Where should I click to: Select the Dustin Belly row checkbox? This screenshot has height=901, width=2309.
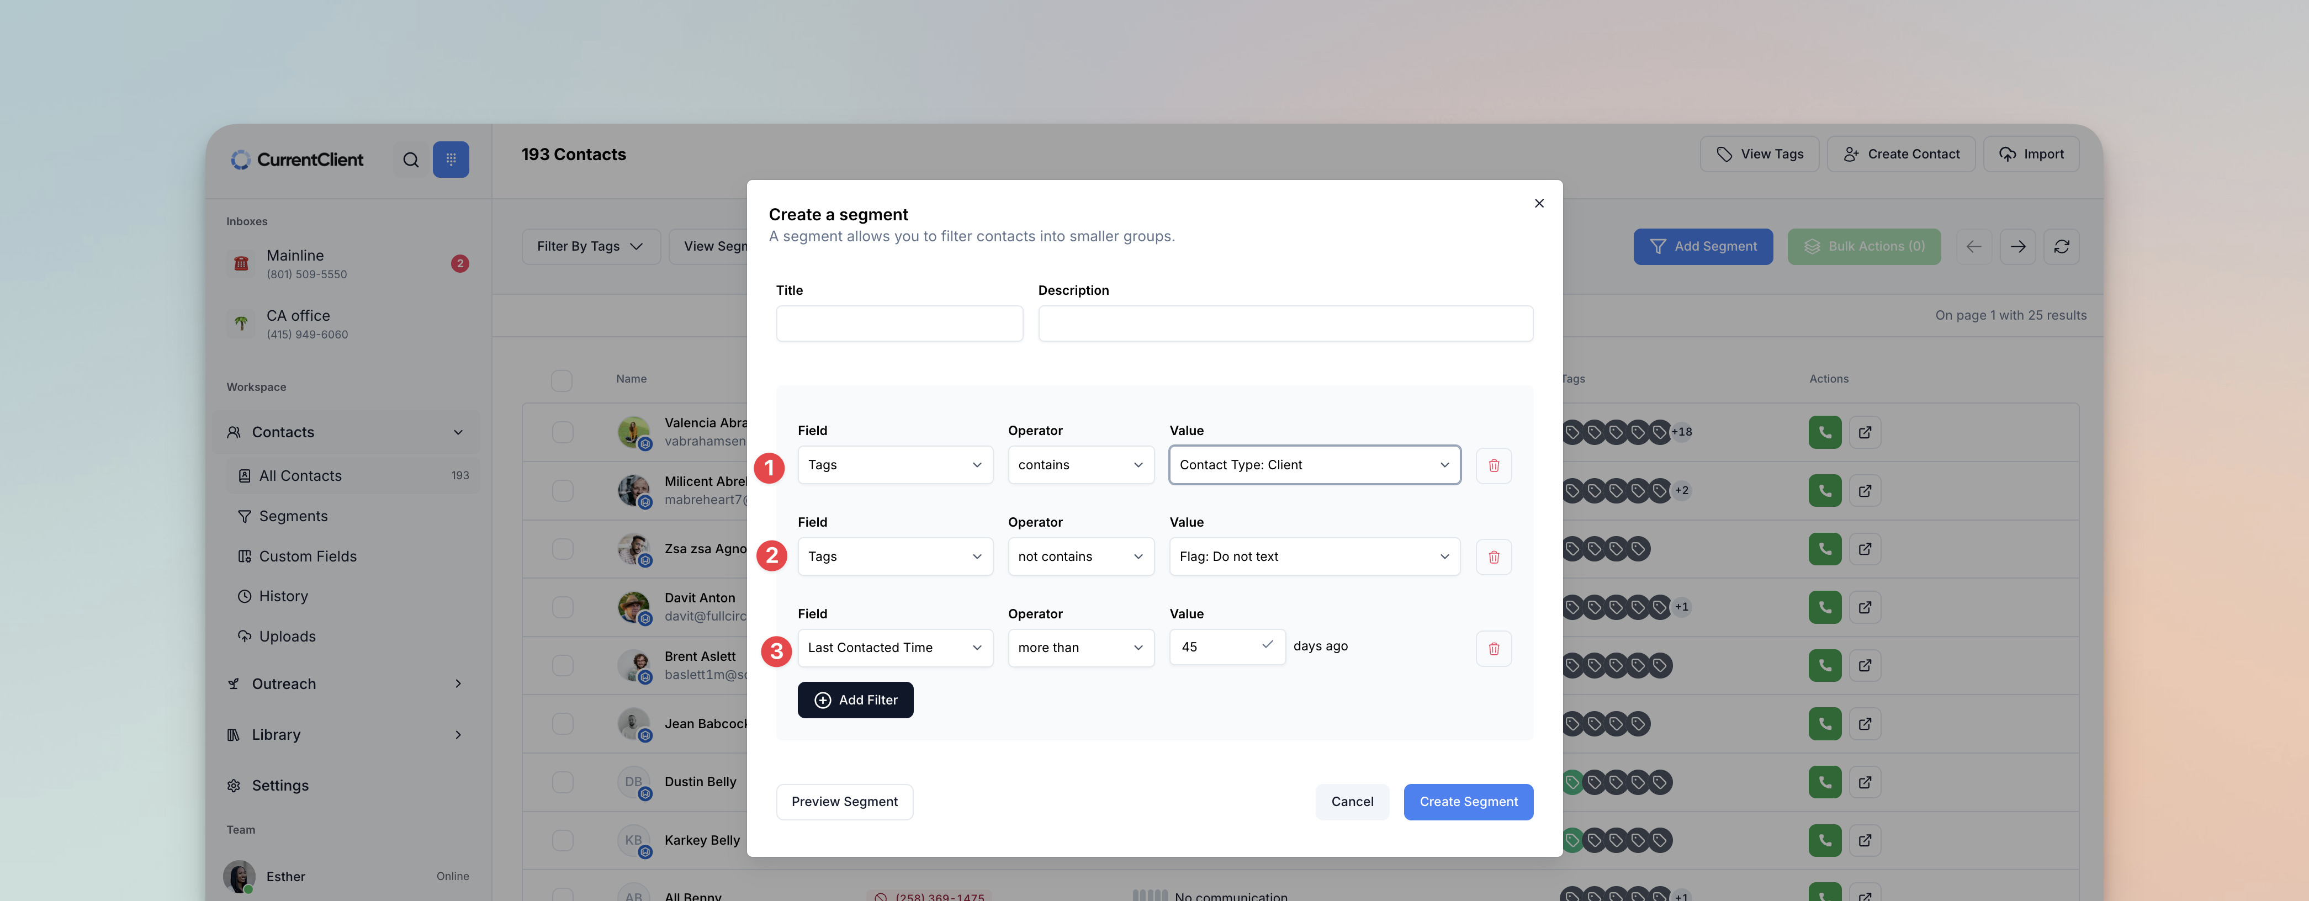[x=562, y=782]
